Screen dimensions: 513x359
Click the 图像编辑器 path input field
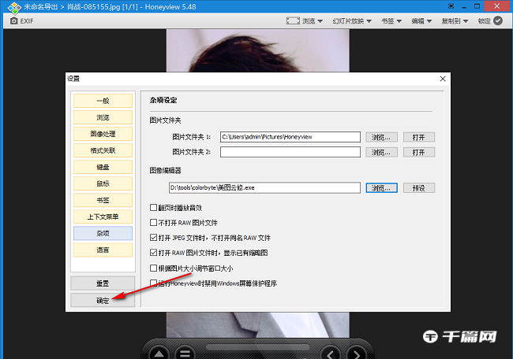click(264, 187)
